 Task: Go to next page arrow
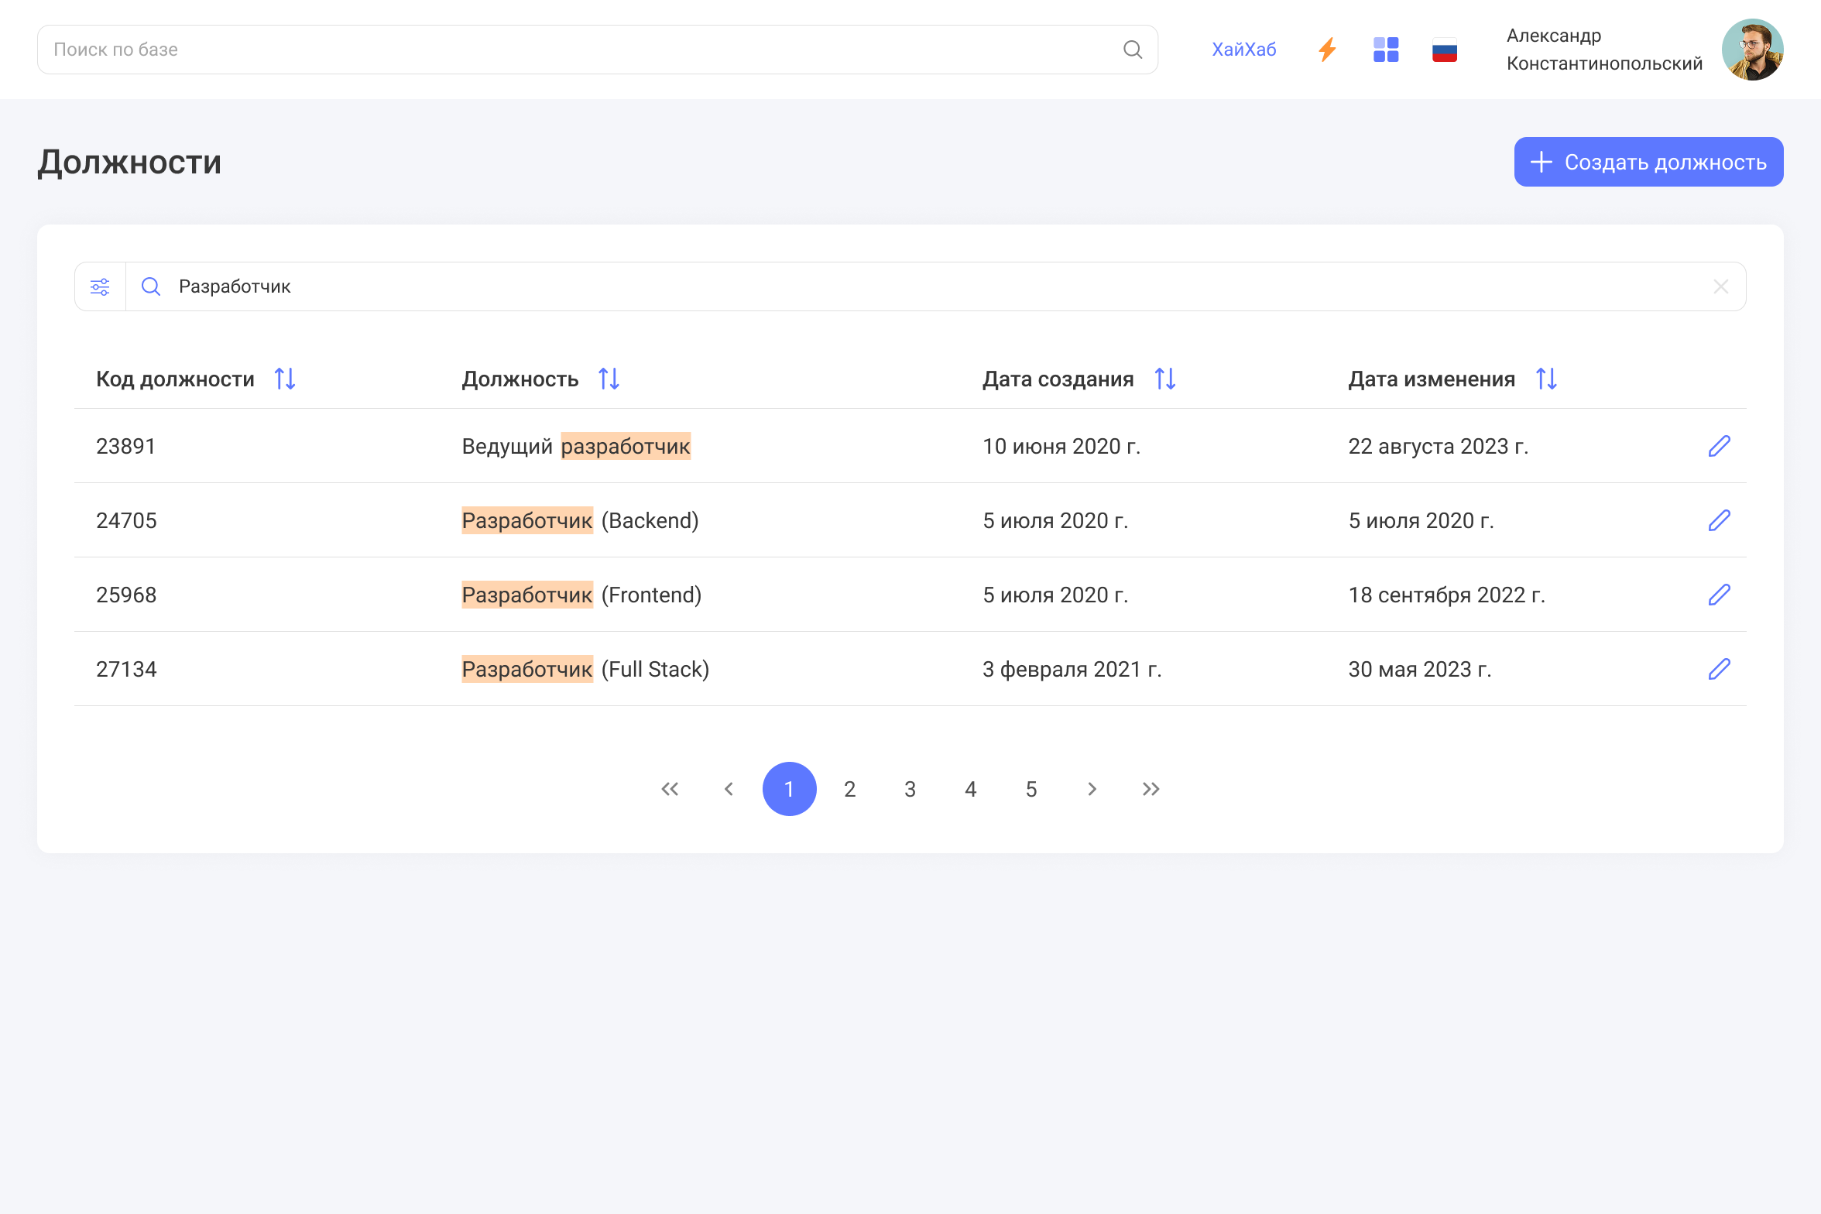1092,789
